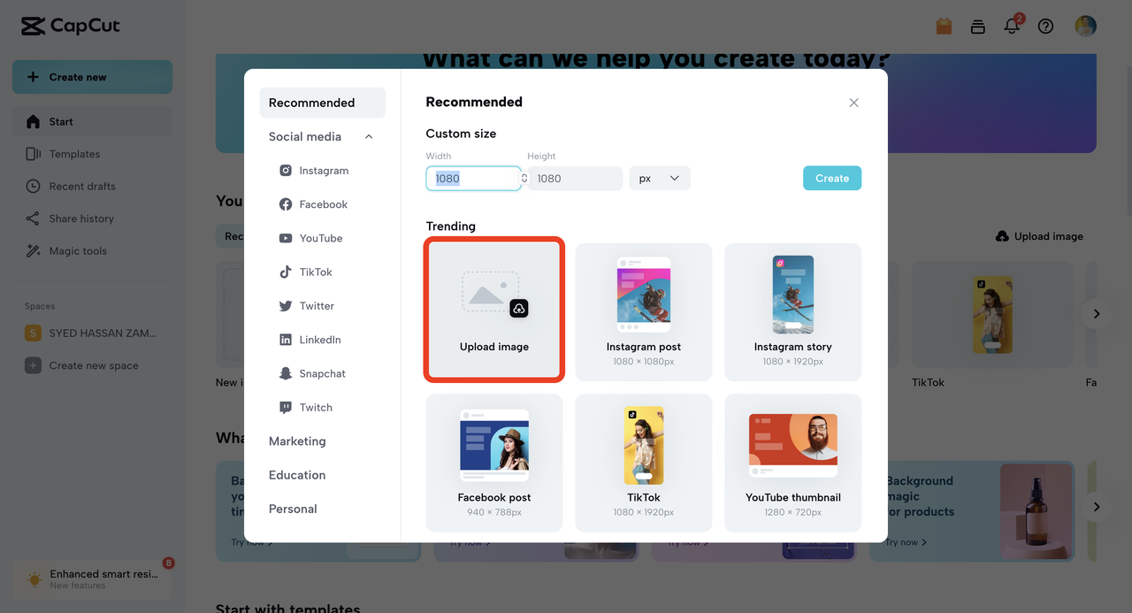Collapse the Social media section chevron
Image resolution: width=1132 pixels, height=613 pixels.
point(369,137)
